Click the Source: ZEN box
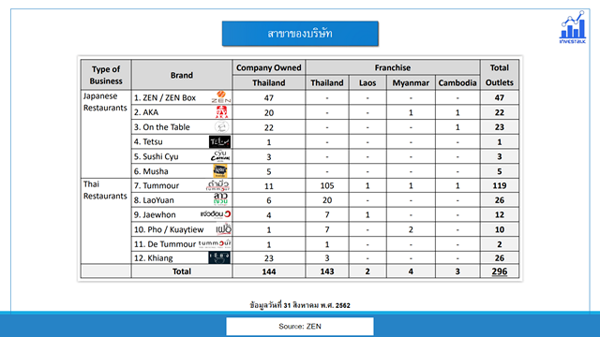600x337 pixels. (300, 327)
